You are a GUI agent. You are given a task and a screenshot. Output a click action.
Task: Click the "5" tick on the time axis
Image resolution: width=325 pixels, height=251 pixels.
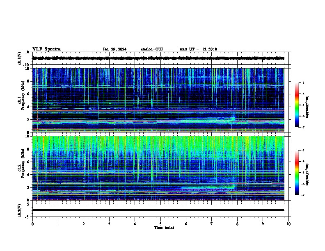tap(160, 224)
